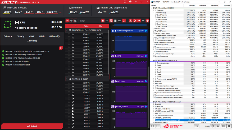232x130 pixels.
Task: Reset HWiNFO min/max with the clock icon
Action: point(212,126)
